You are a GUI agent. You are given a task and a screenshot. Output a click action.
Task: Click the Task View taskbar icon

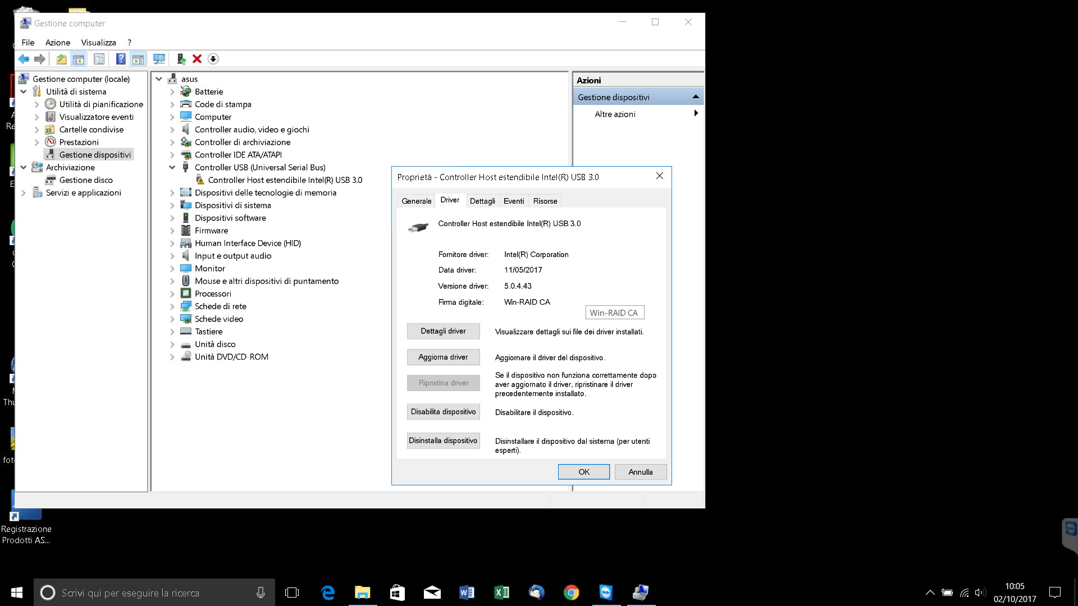coord(292,593)
